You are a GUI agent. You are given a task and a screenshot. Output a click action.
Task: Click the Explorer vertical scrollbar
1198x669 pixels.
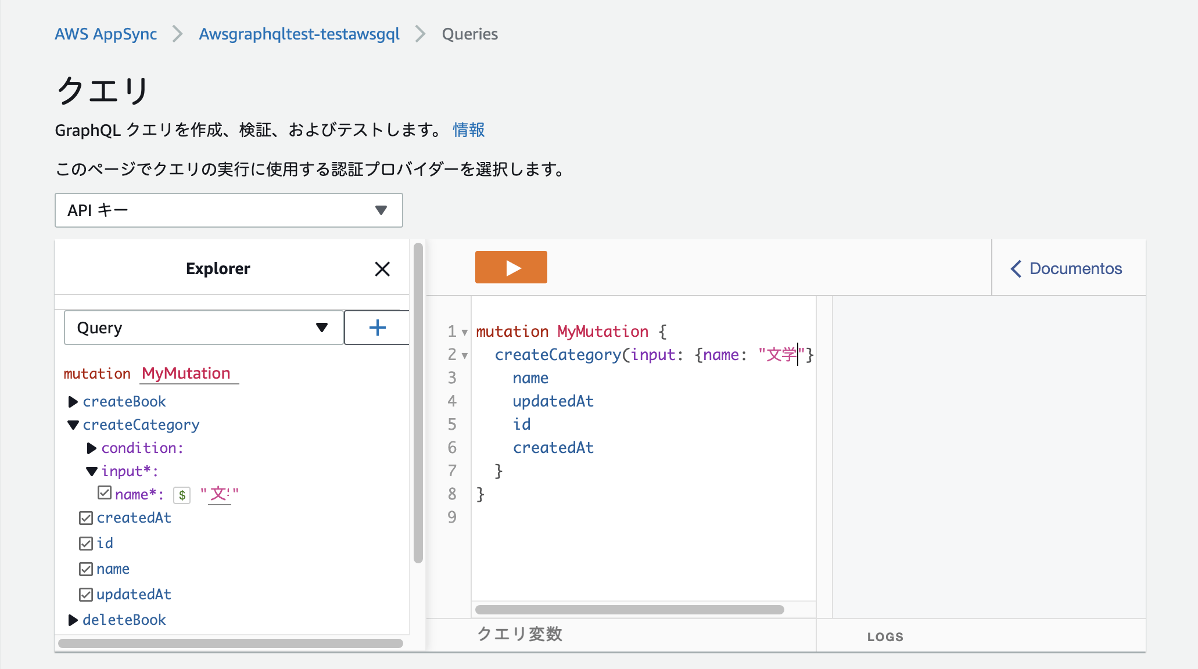pyautogui.click(x=418, y=403)
